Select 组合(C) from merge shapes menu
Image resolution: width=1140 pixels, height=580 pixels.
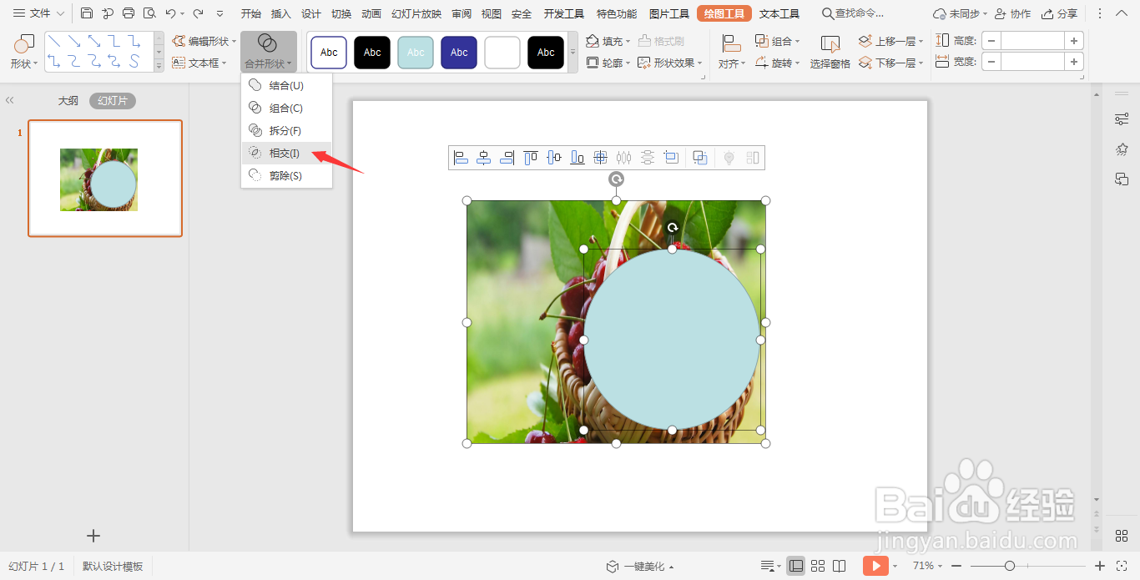tap(287, 108)
